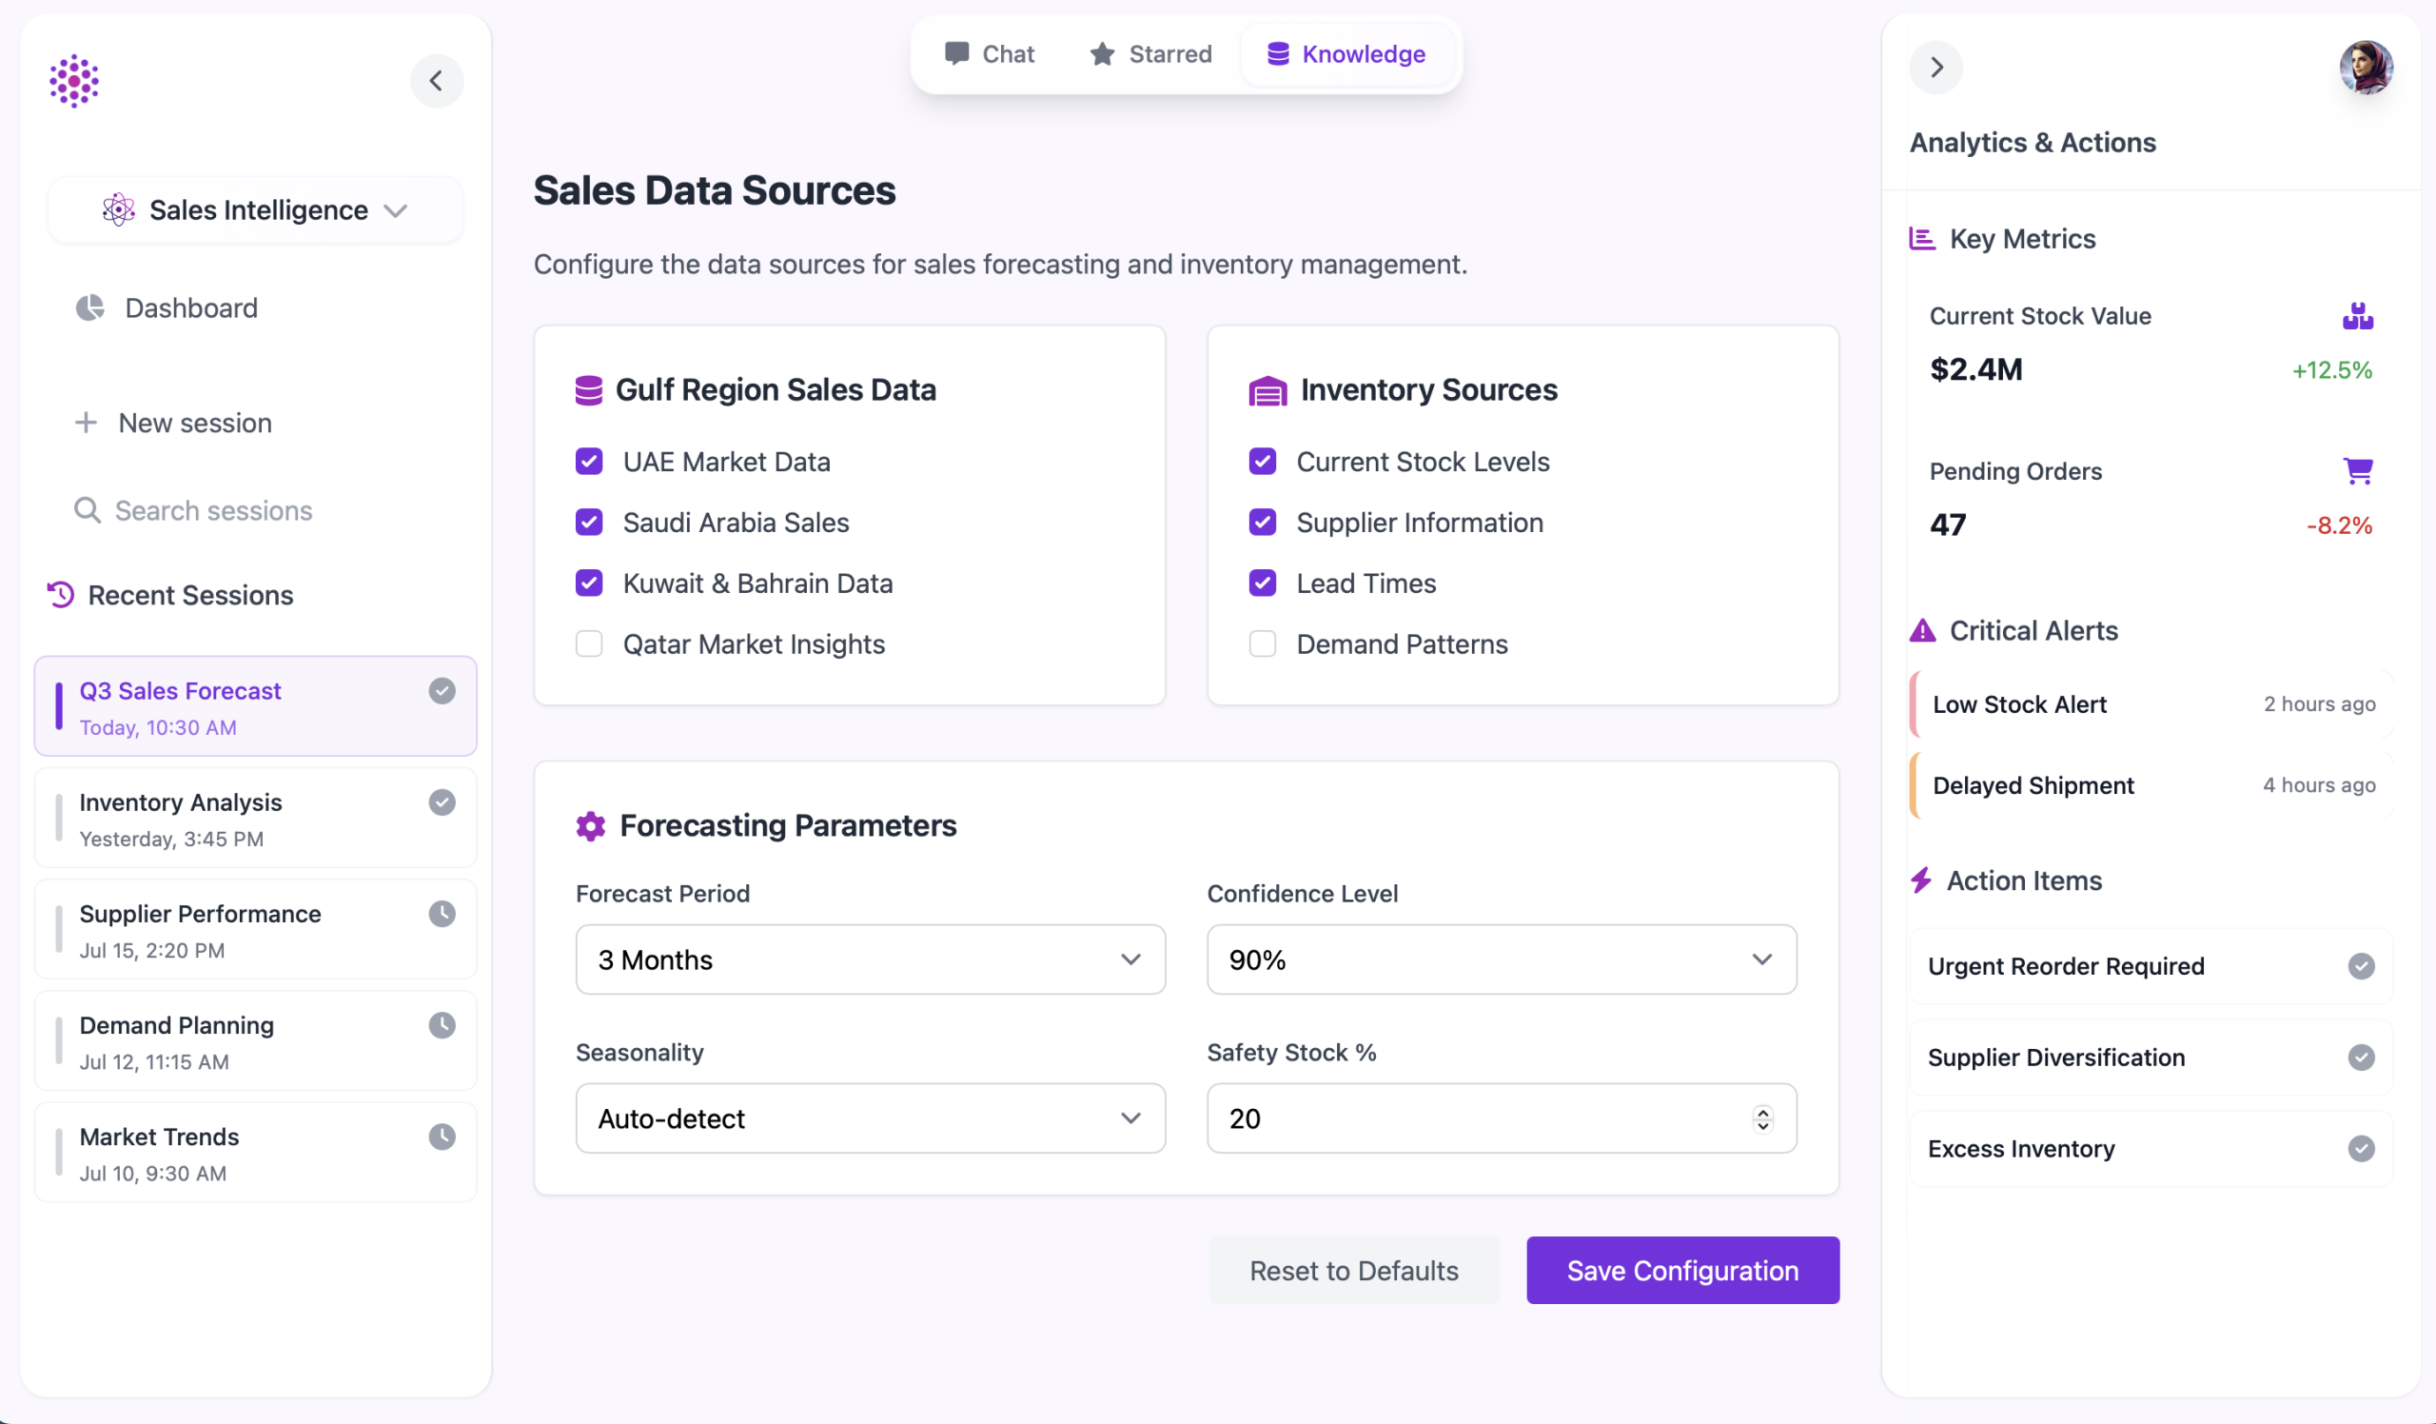Switch to the Starred tab
This screenshot has height=1424, width=2436.
tap(1150, 54)
